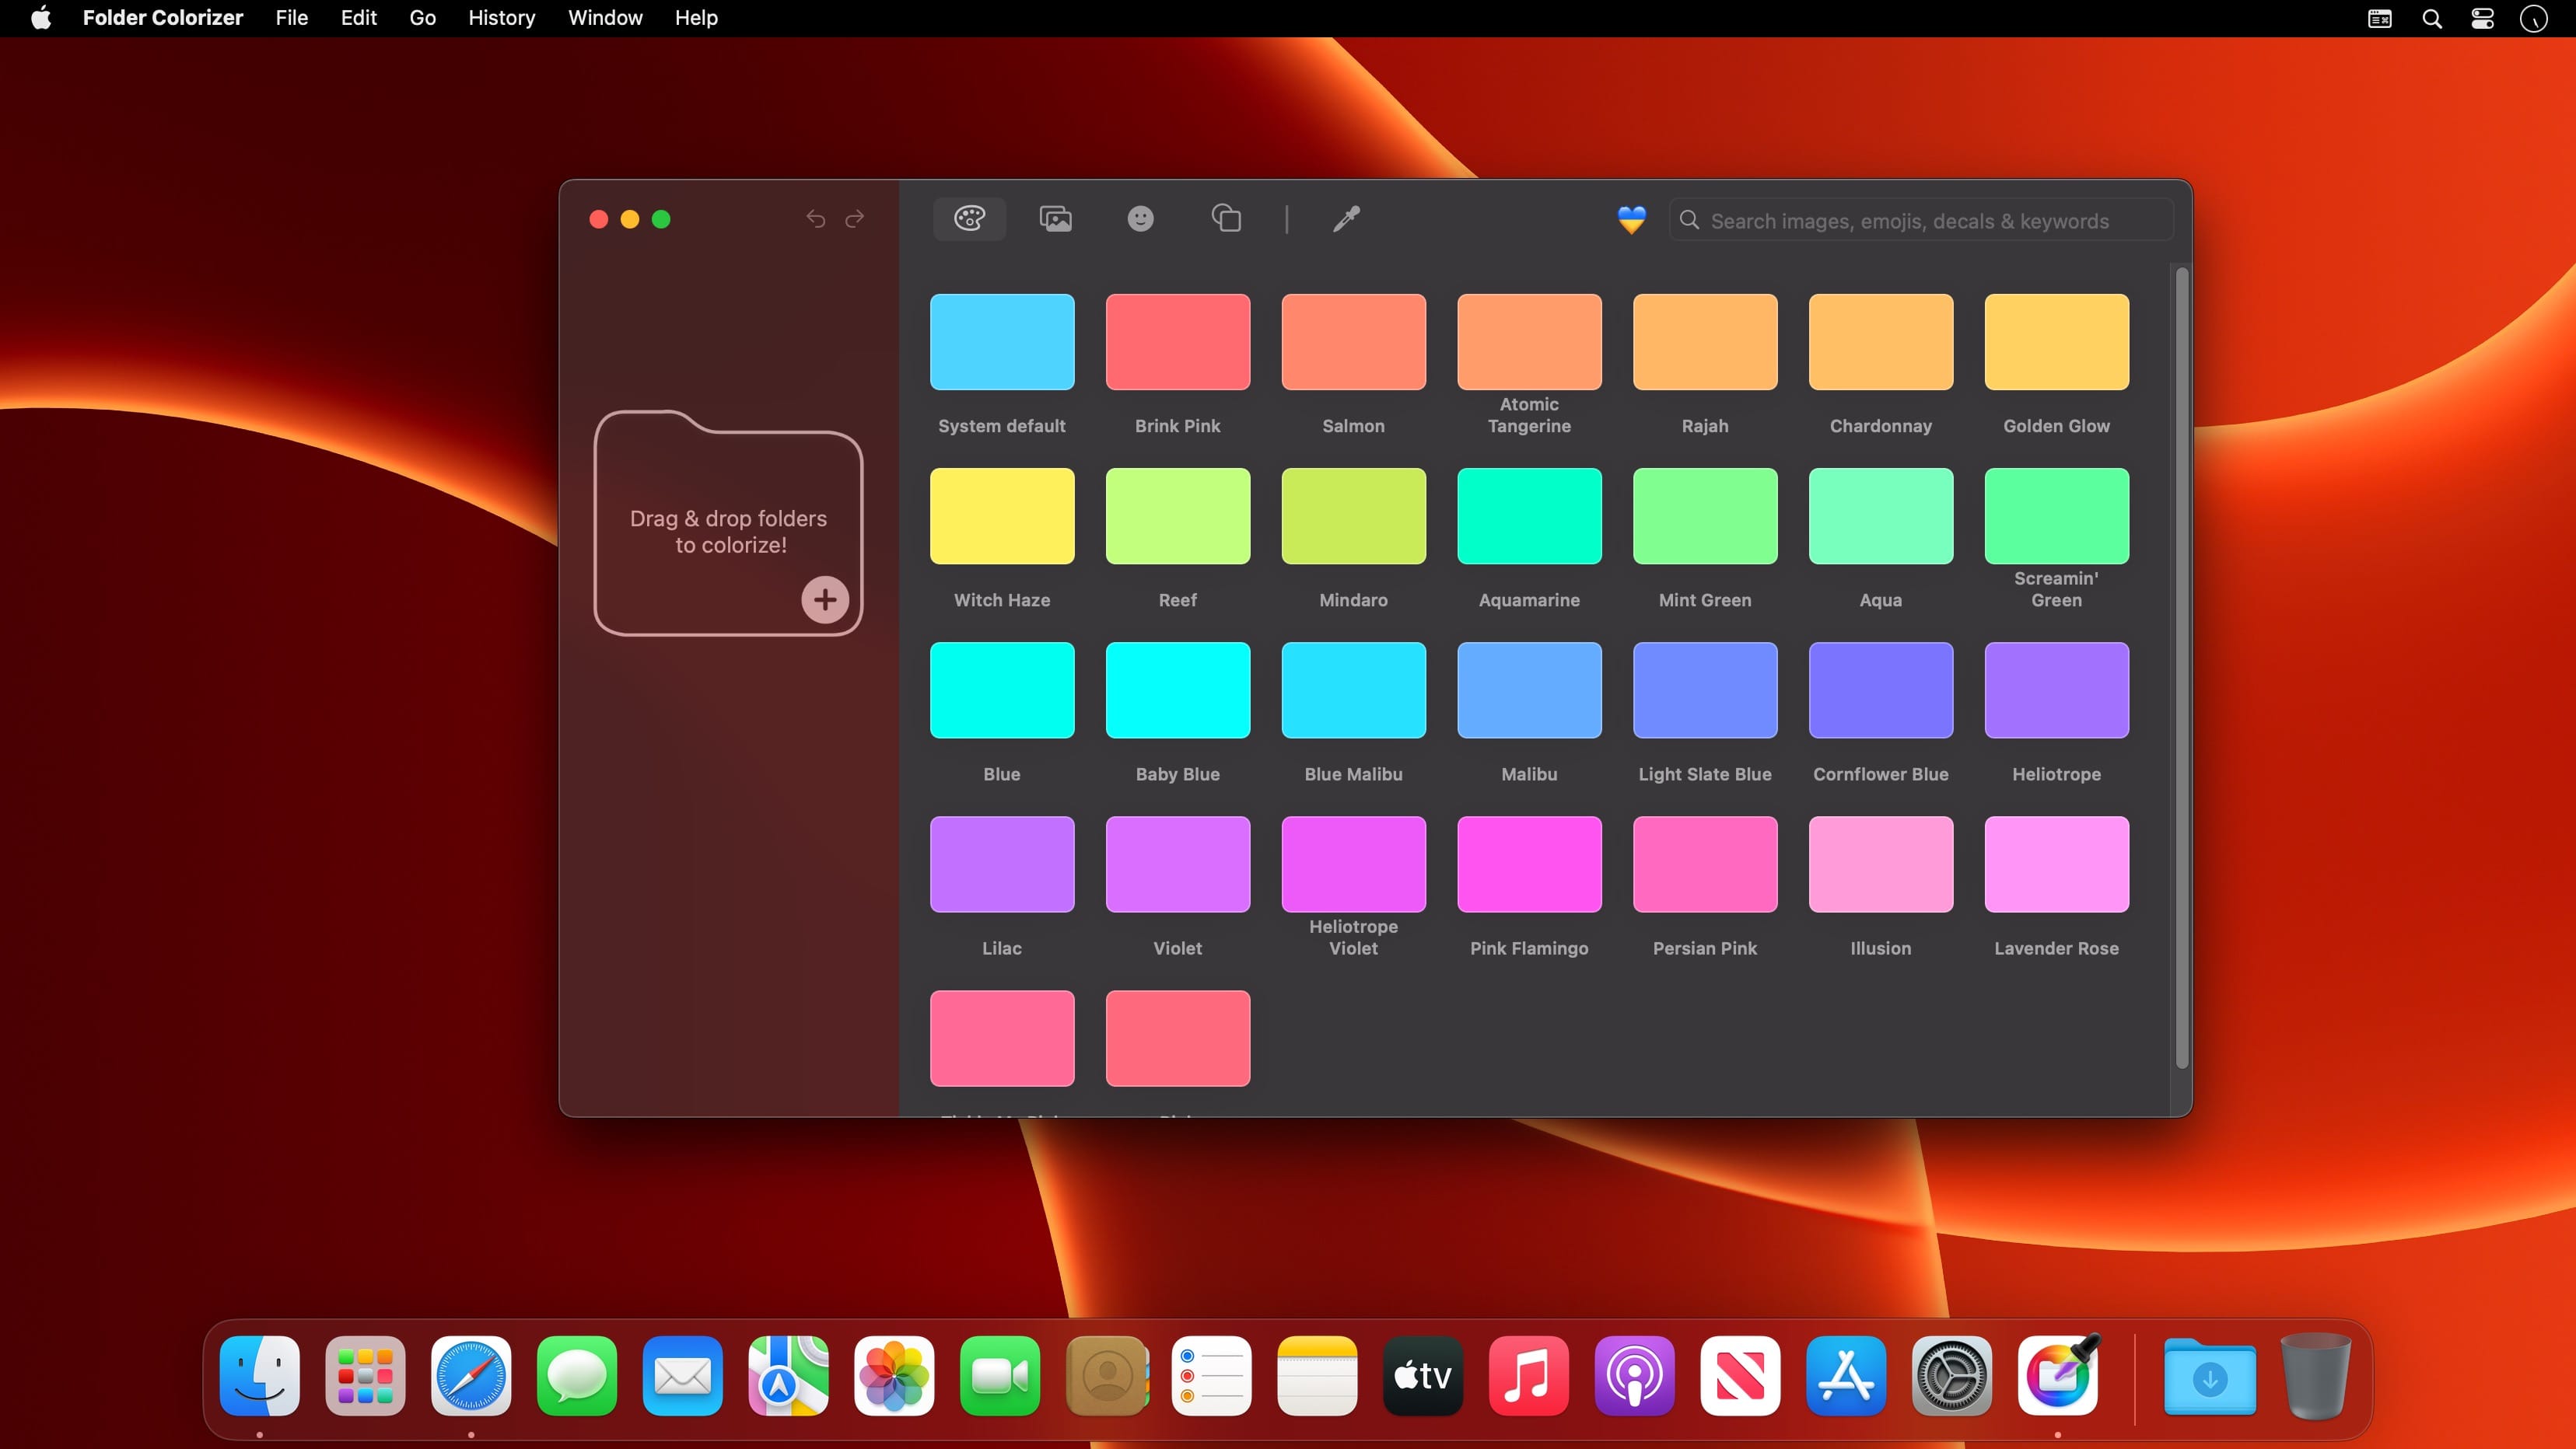Click the redo arrow icon
This screenshot has width=2576, height=1449.
point(854,218)
